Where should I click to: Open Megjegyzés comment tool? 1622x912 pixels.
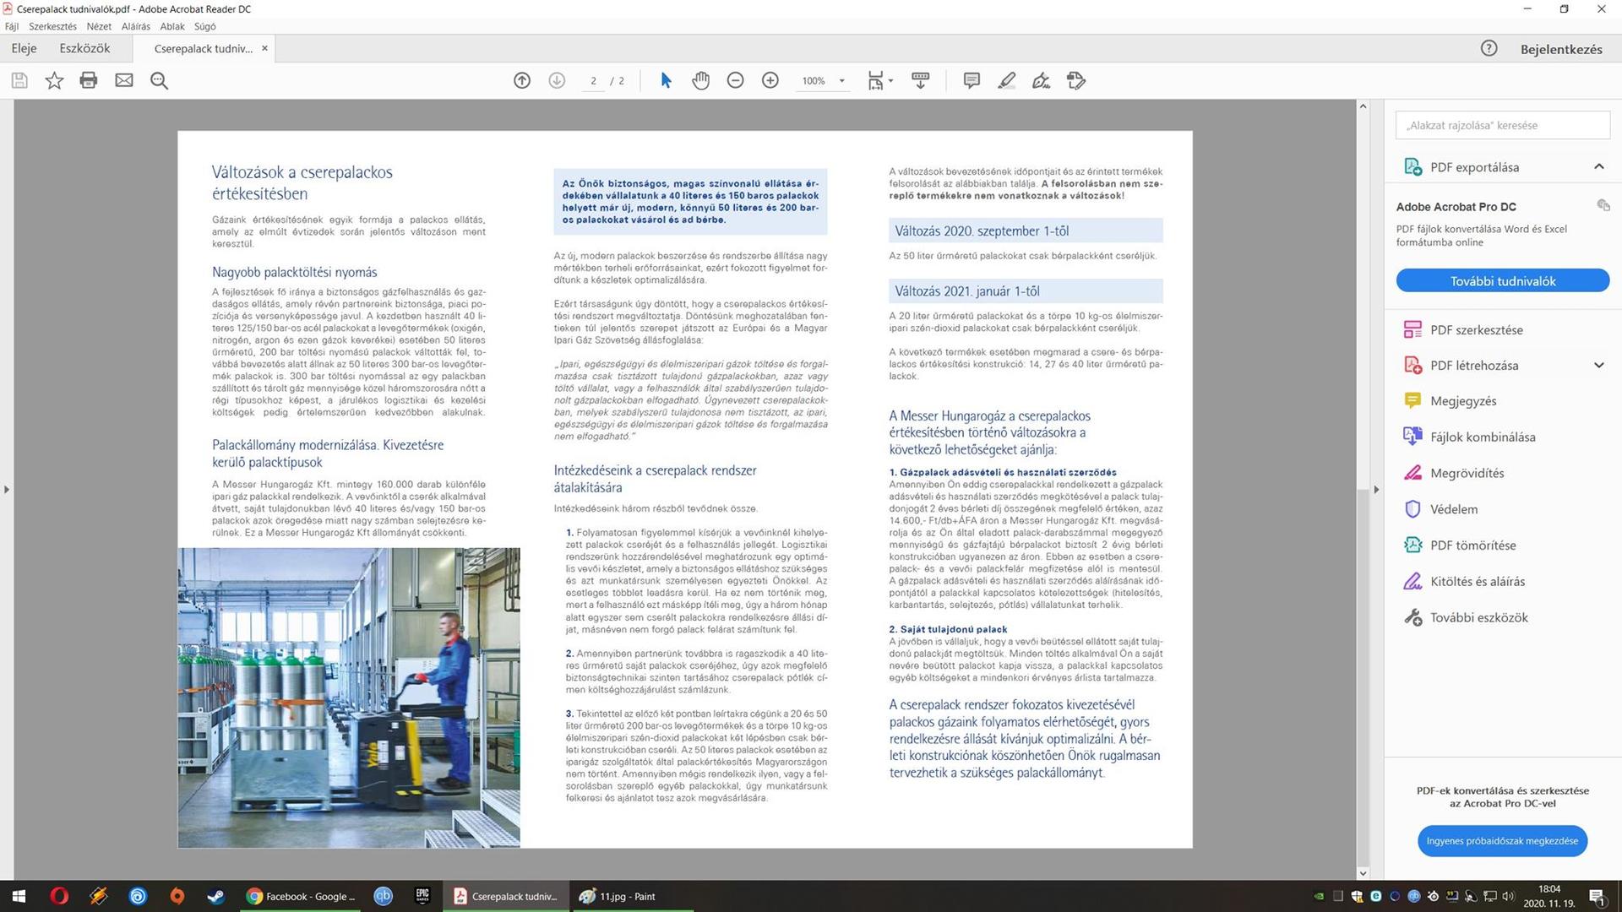click(x=1462, y=401)
